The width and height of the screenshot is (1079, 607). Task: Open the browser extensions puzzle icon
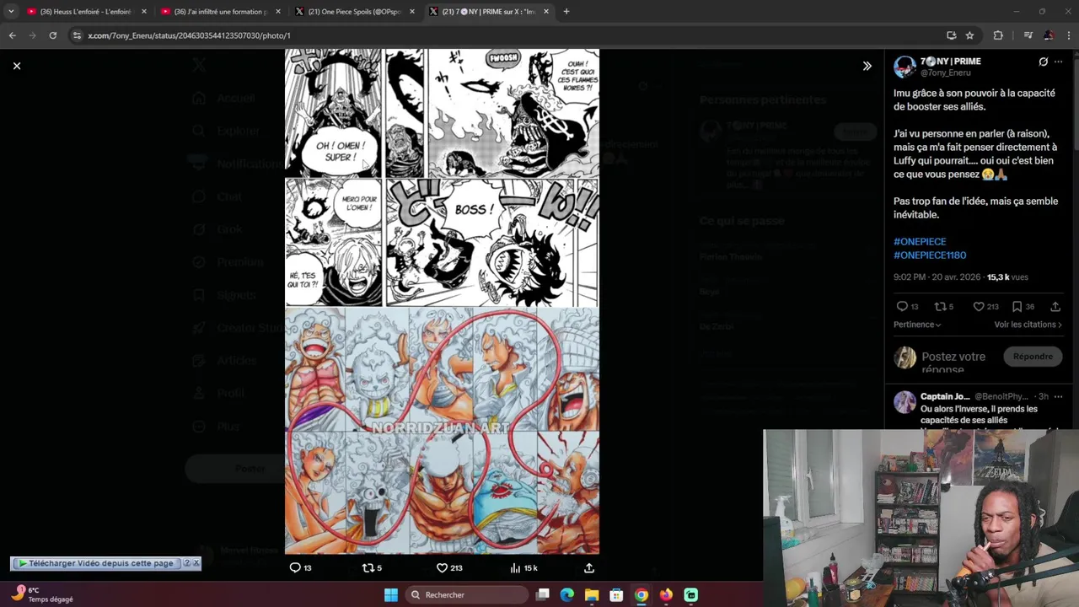[x=998, y=35]
